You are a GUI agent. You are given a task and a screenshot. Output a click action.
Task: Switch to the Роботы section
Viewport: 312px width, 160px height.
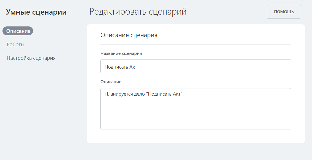(x=15, y=45)
